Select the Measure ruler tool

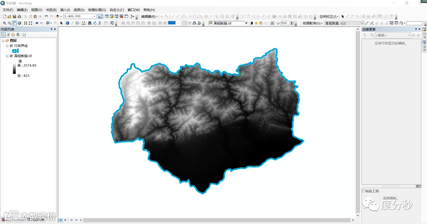click(83, 23)
